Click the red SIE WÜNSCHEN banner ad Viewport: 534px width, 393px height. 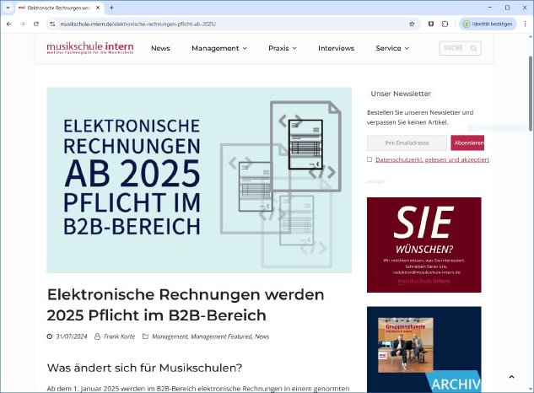[423, 245]
